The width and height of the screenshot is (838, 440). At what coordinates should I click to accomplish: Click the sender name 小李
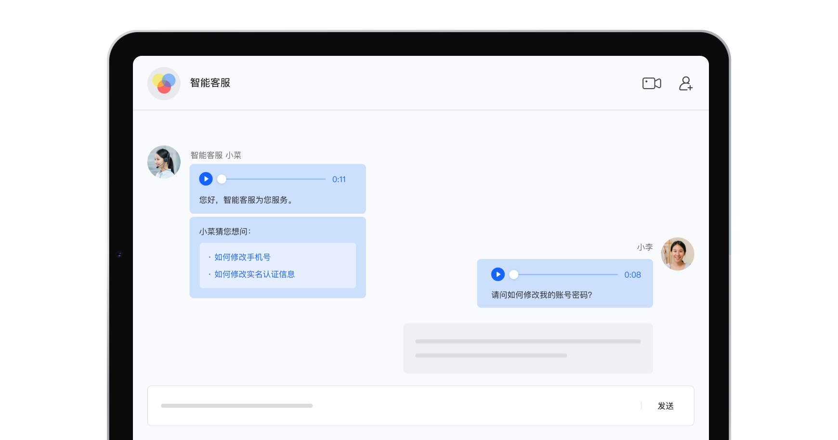pos(645,247)
